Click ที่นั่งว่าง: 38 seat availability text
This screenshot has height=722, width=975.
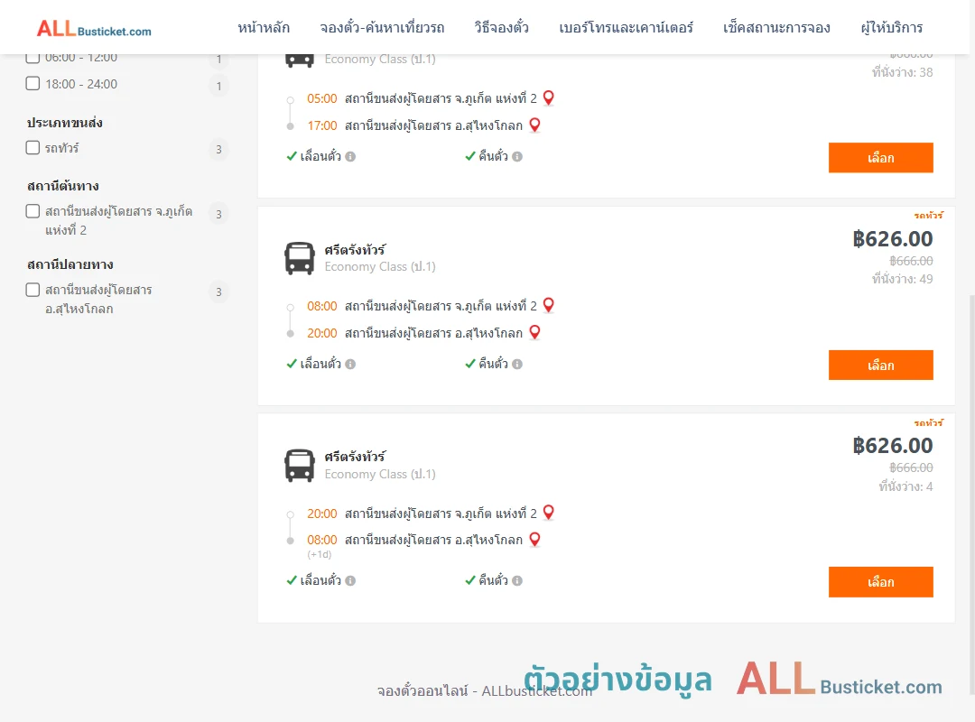[902, 72]
